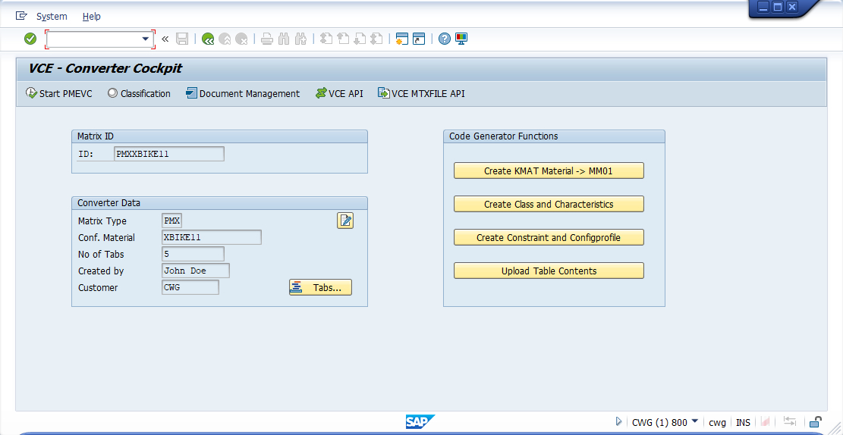Click the Generate Shortcut icon
This screenshot has height=435, width=843.
419,39
